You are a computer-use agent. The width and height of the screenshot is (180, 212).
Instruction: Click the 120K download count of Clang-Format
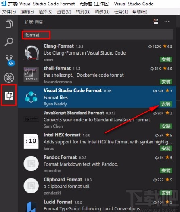pyautogui.click(x=155, y=46)
